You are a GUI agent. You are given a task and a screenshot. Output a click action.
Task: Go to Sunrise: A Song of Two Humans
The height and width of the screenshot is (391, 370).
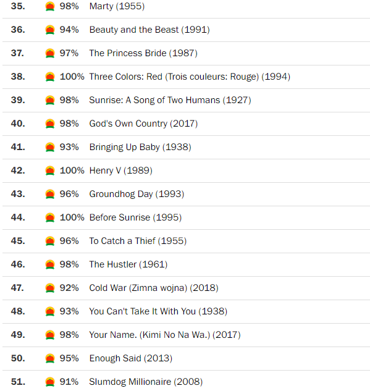coord(170,100)
